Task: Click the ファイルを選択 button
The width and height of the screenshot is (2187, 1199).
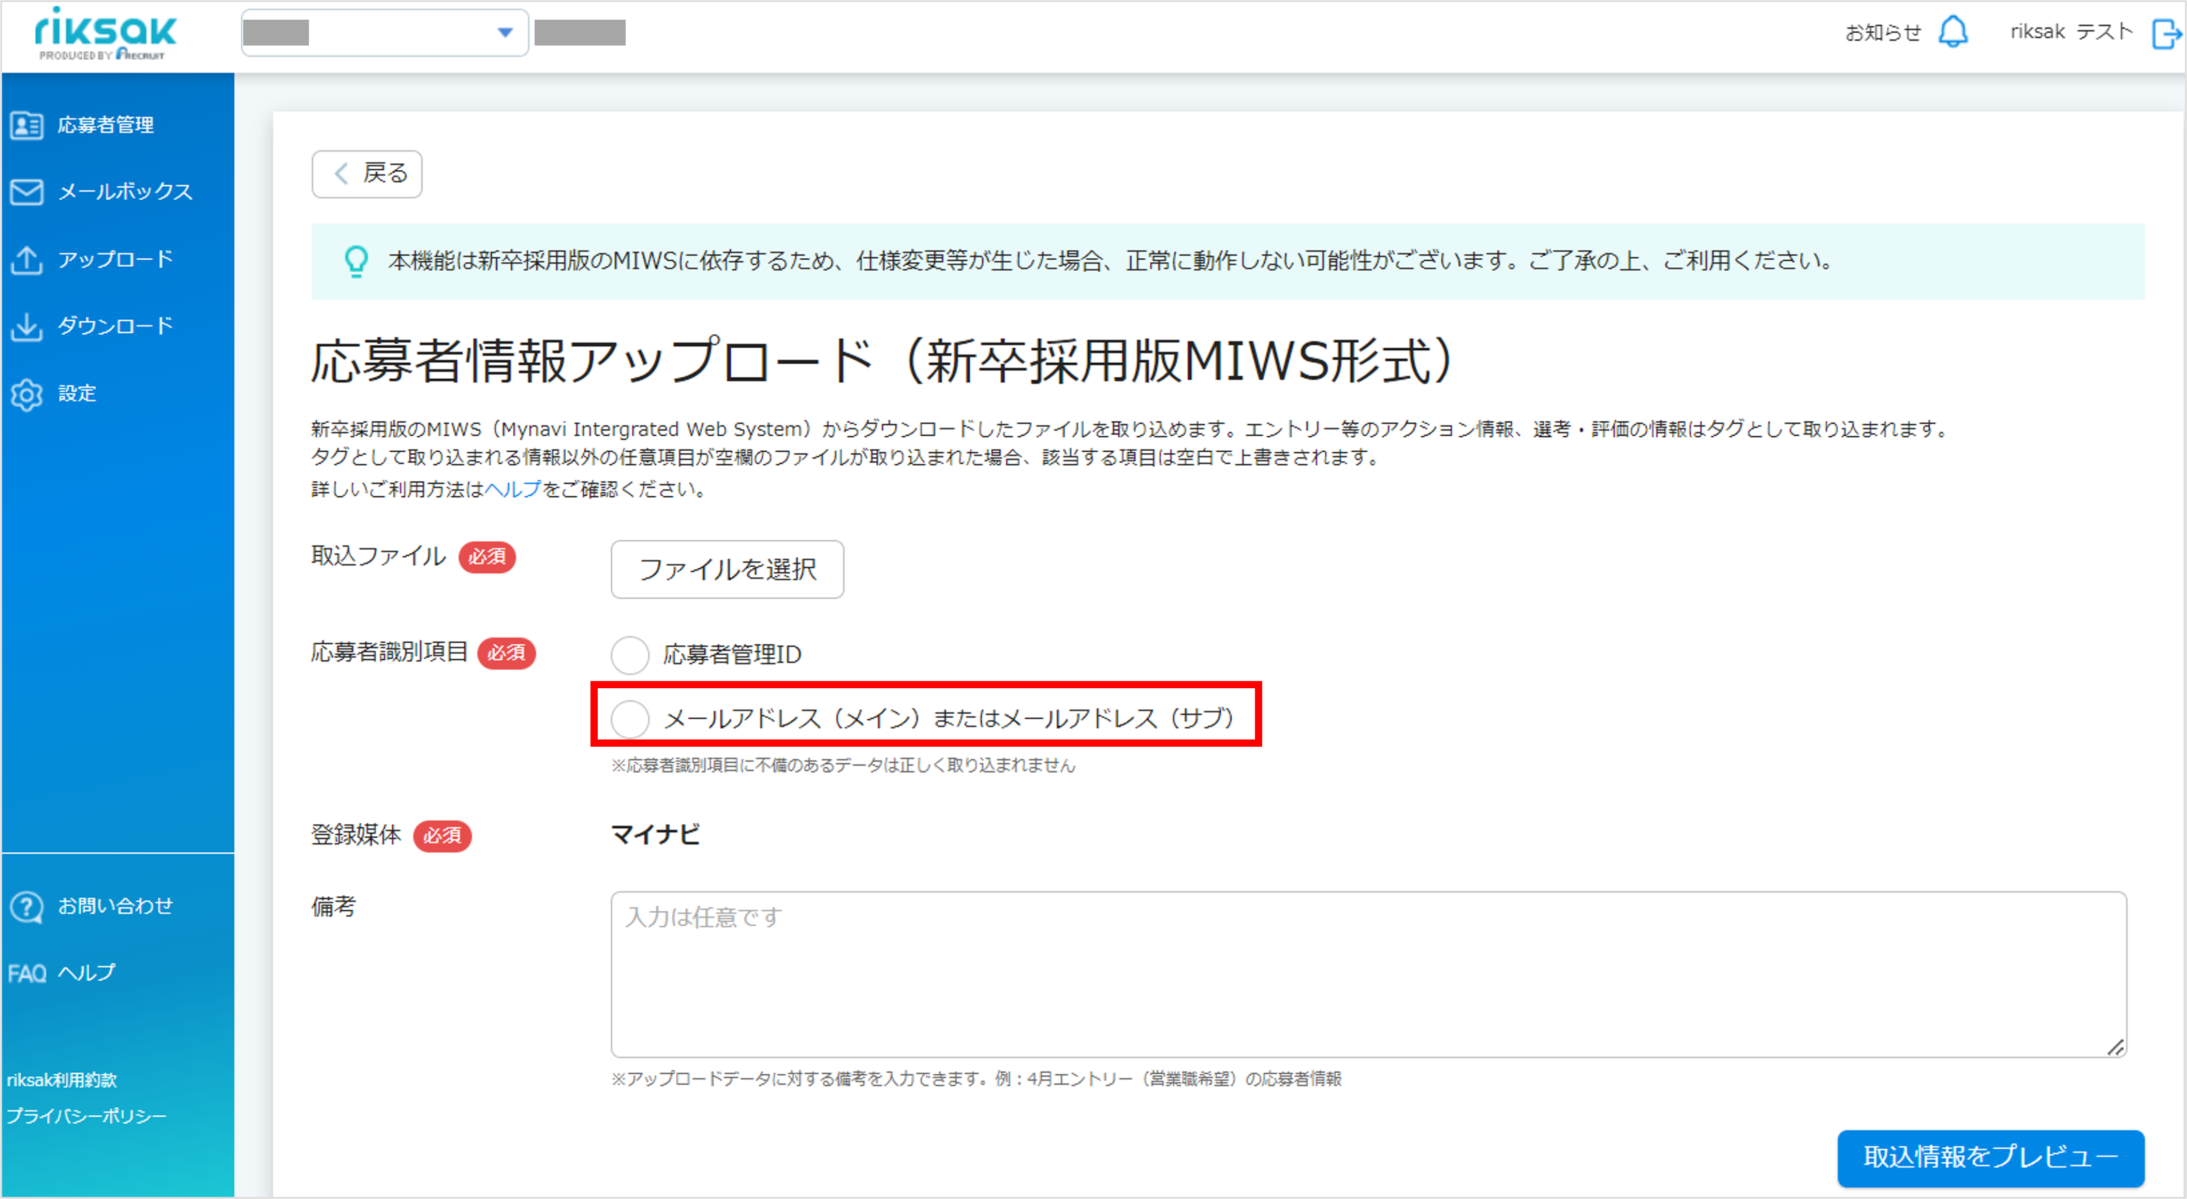Action: pos(728,569)
